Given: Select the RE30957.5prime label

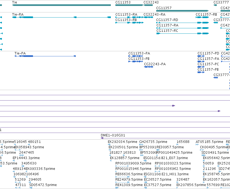Looking at the screenshot, I should coord(170,147).
